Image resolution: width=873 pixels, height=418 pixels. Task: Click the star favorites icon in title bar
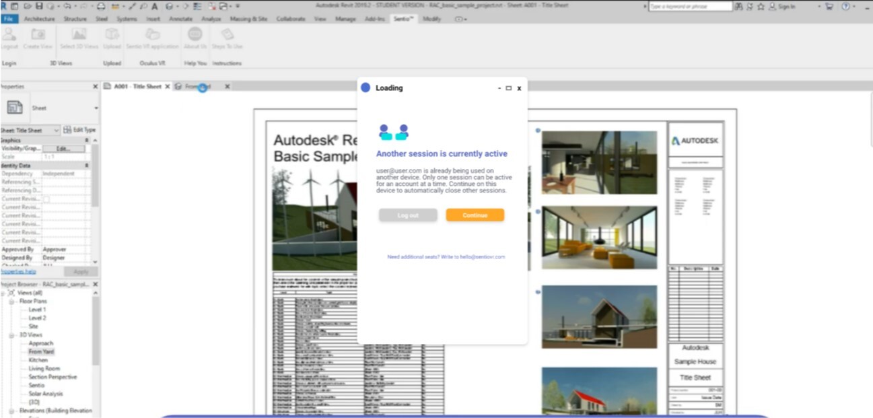761,6
